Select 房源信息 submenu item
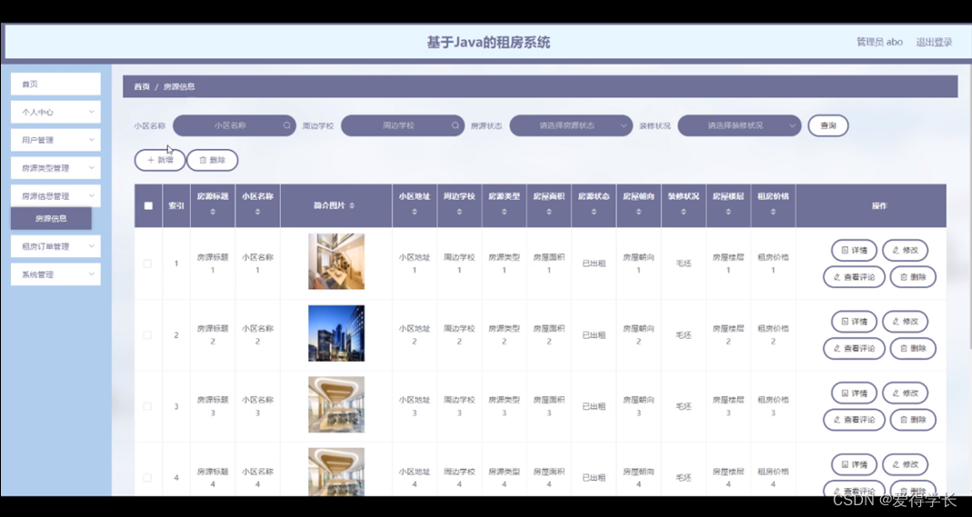 [x=52, y=218]
